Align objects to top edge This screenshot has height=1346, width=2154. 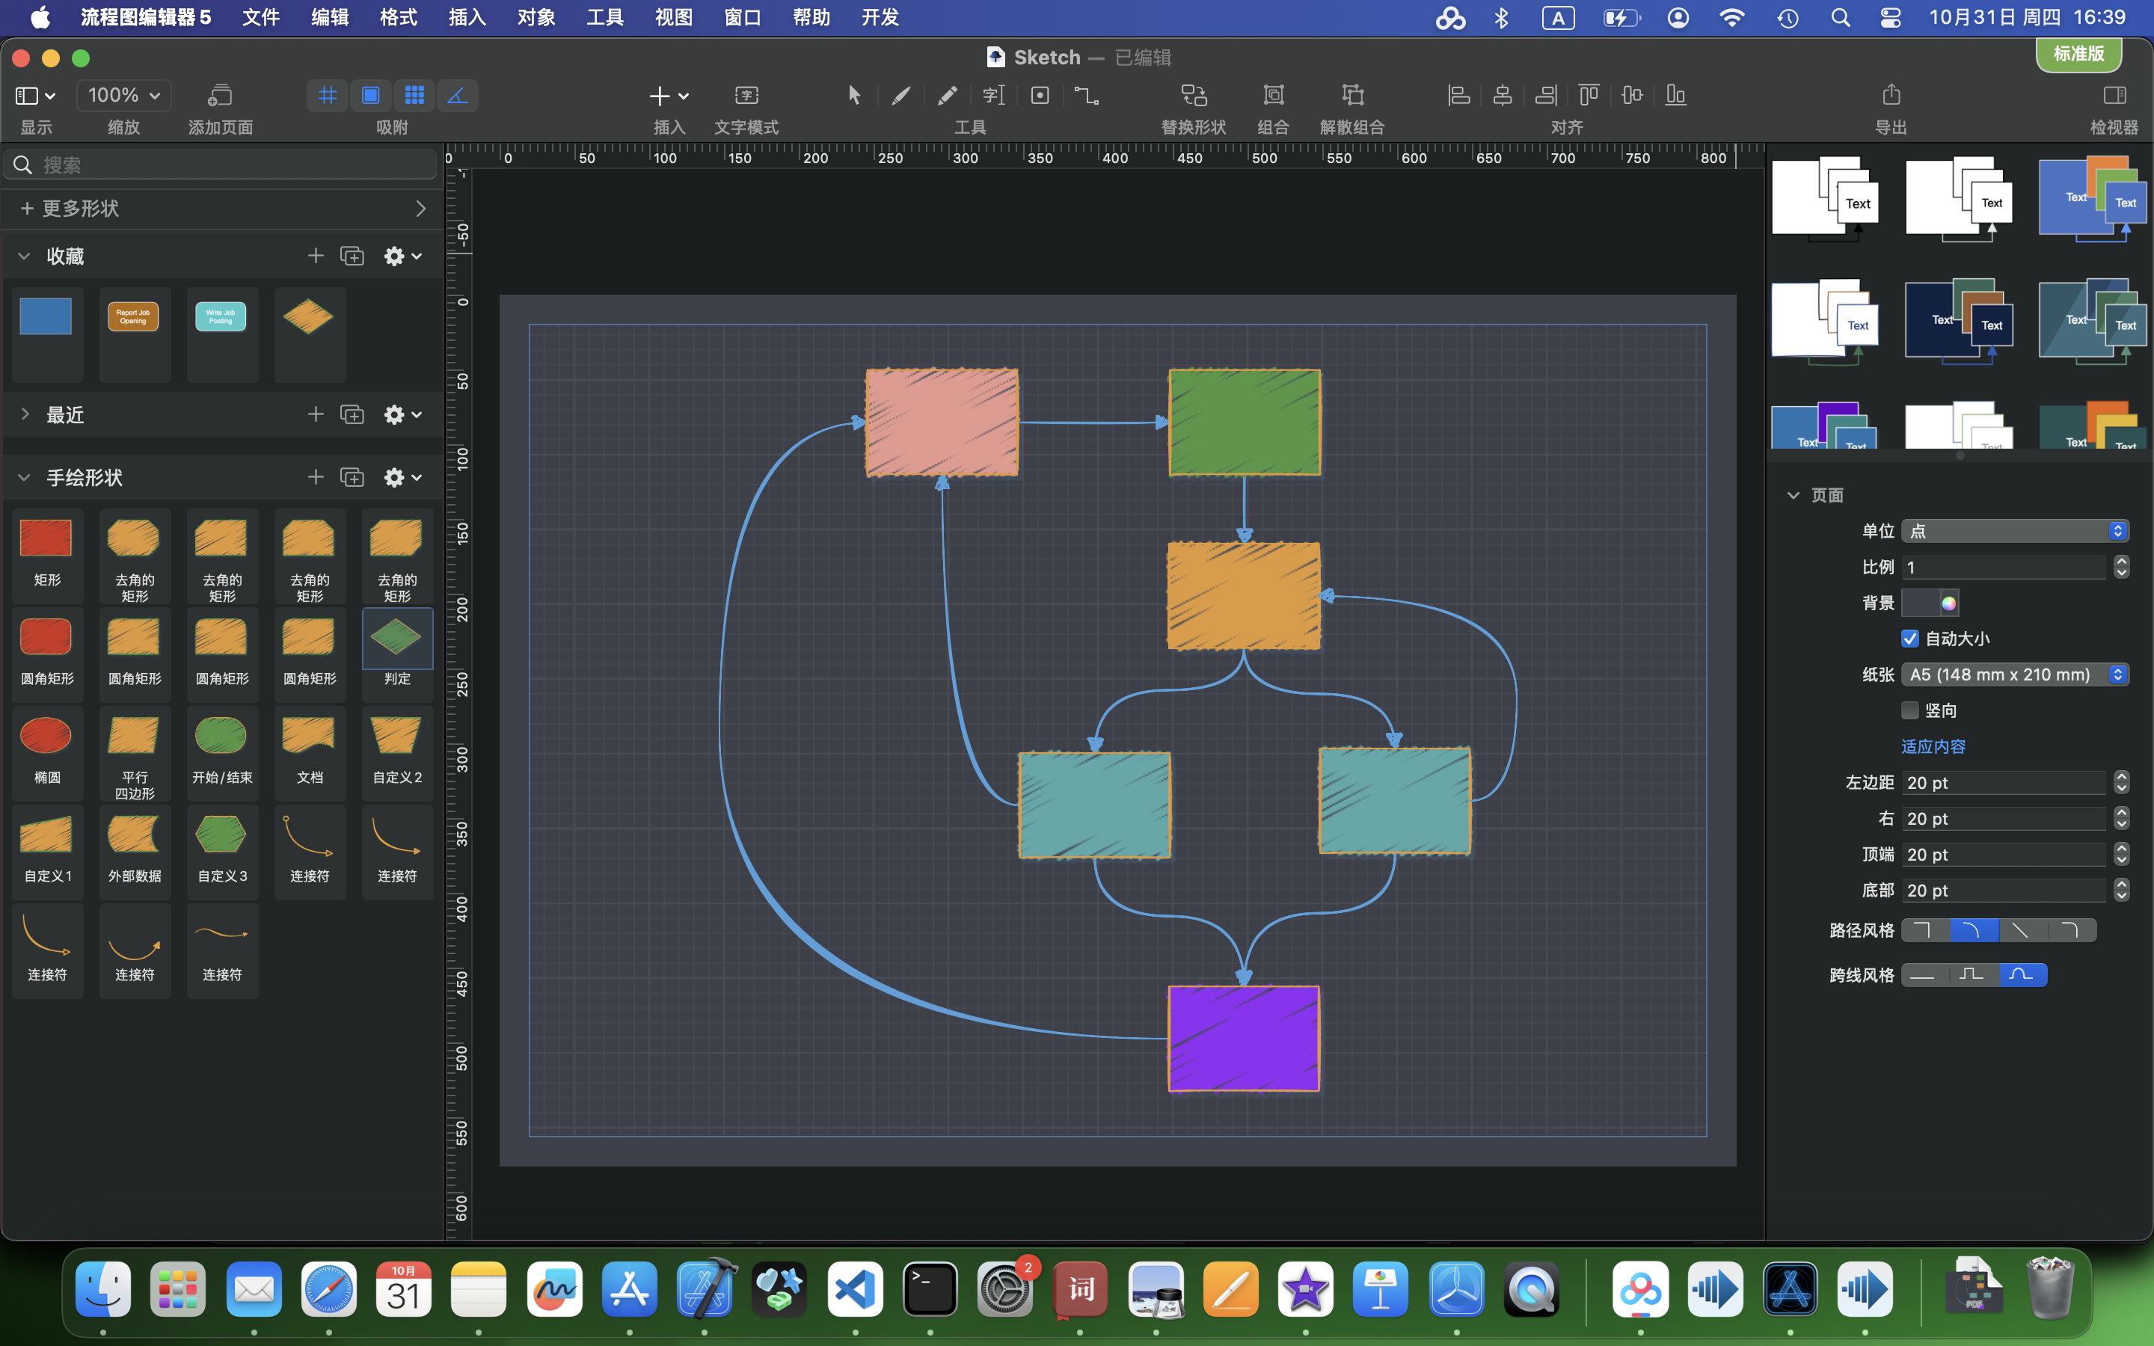click(x=1589, y=95)
